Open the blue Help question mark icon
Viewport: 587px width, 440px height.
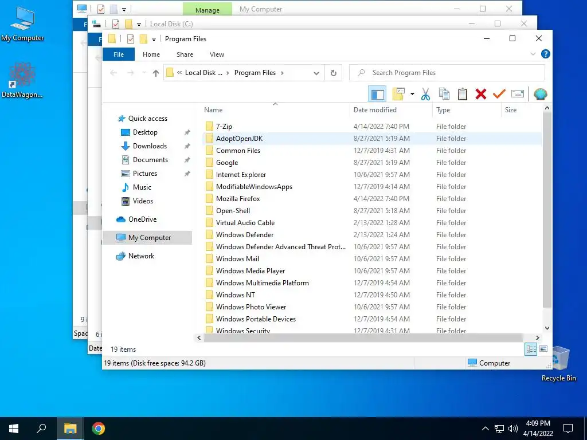coord(546,54)
